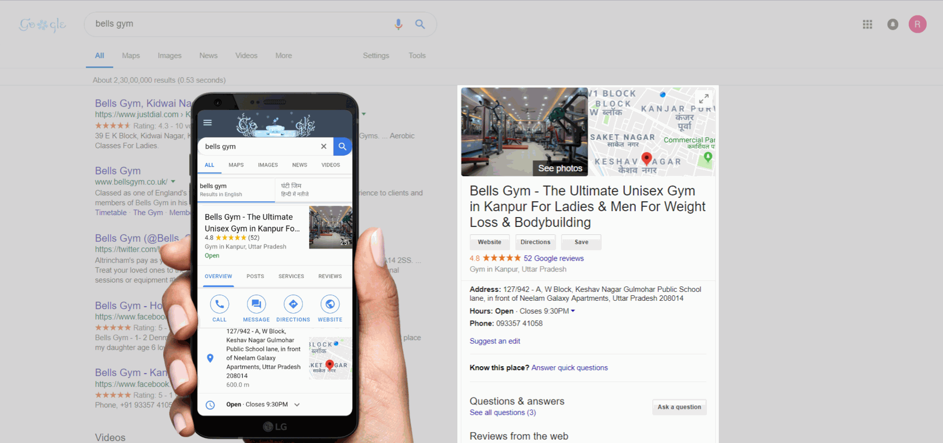Click the Ask a question button

click(680, 407)
